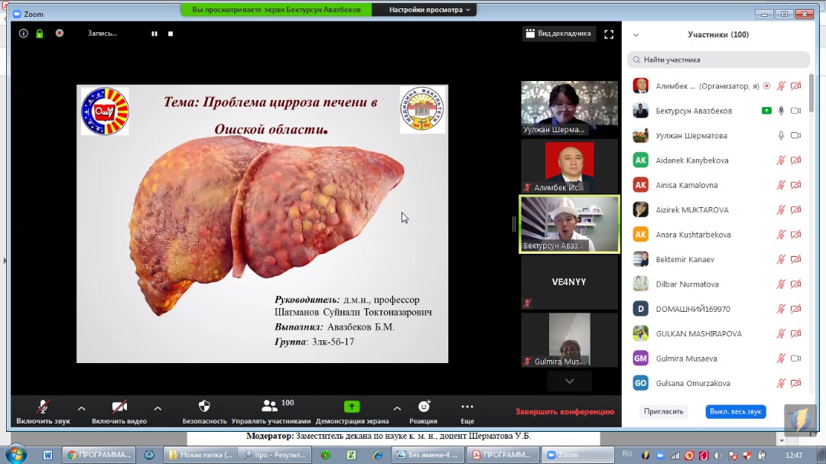Click the participants list scrollbar
This screenshot has width=826, height=464.
pyautogui.click(x=811, y=92)
